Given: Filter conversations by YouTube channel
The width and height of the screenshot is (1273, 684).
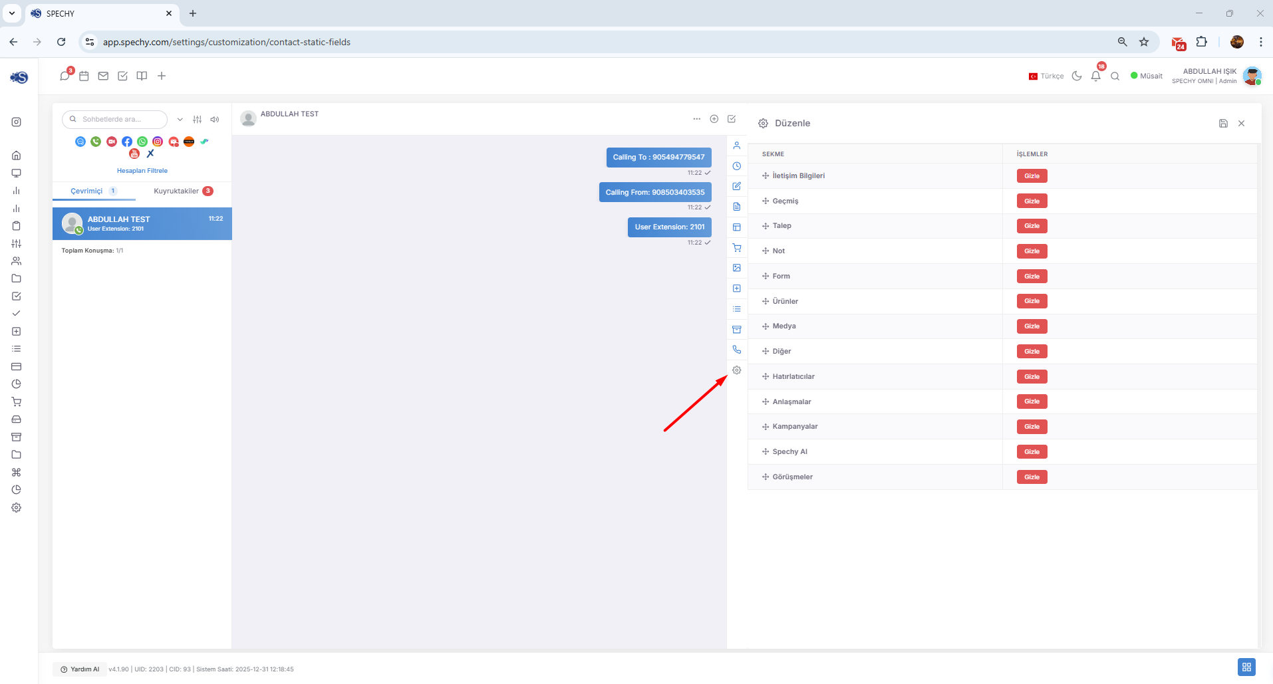Looking at the screenshot, I should coord(134,154).
